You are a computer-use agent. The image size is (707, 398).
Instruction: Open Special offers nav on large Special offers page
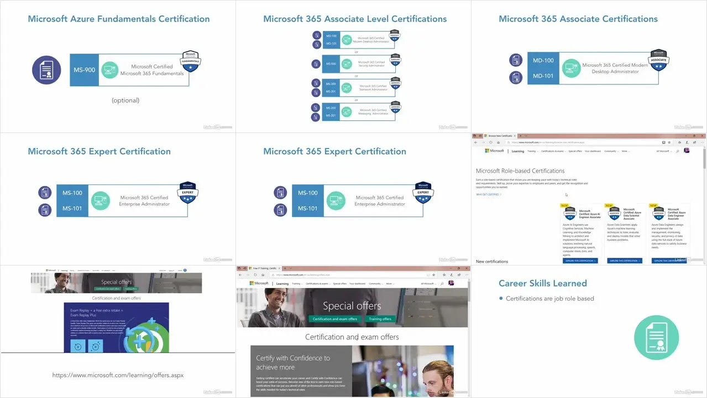[x=340, y=284]
